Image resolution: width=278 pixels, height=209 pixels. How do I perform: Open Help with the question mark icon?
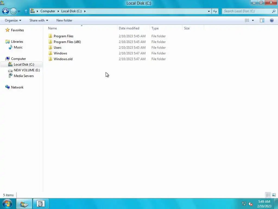coord(271,20)
